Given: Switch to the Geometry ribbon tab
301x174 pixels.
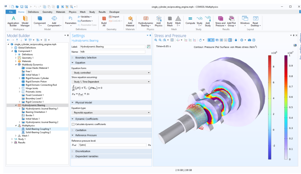Looking at the screenshot, I should pyautogui.click(x=47, y=12).
